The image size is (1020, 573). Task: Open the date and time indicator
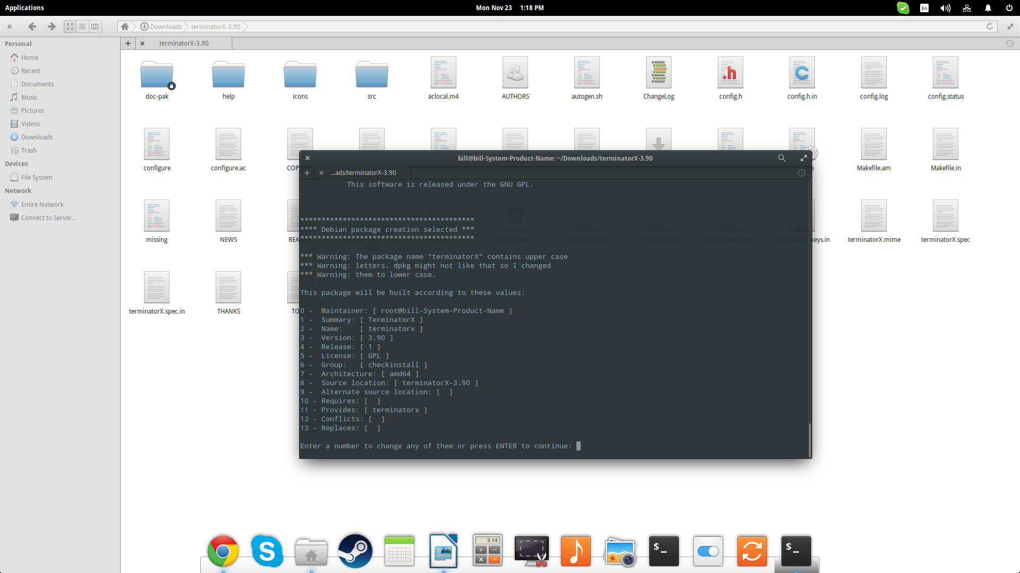[509, 7]
